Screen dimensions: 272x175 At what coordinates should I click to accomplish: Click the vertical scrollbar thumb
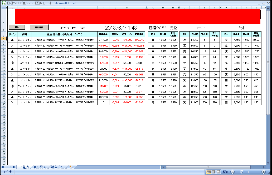[x=268, y=62]
